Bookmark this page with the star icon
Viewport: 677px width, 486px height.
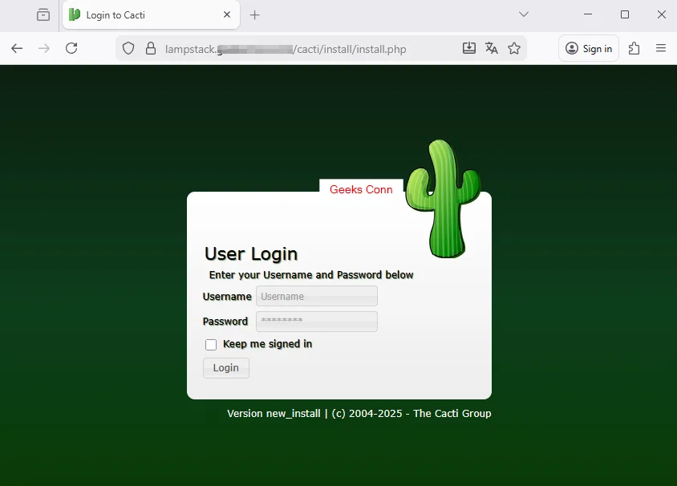coord(514,48)
